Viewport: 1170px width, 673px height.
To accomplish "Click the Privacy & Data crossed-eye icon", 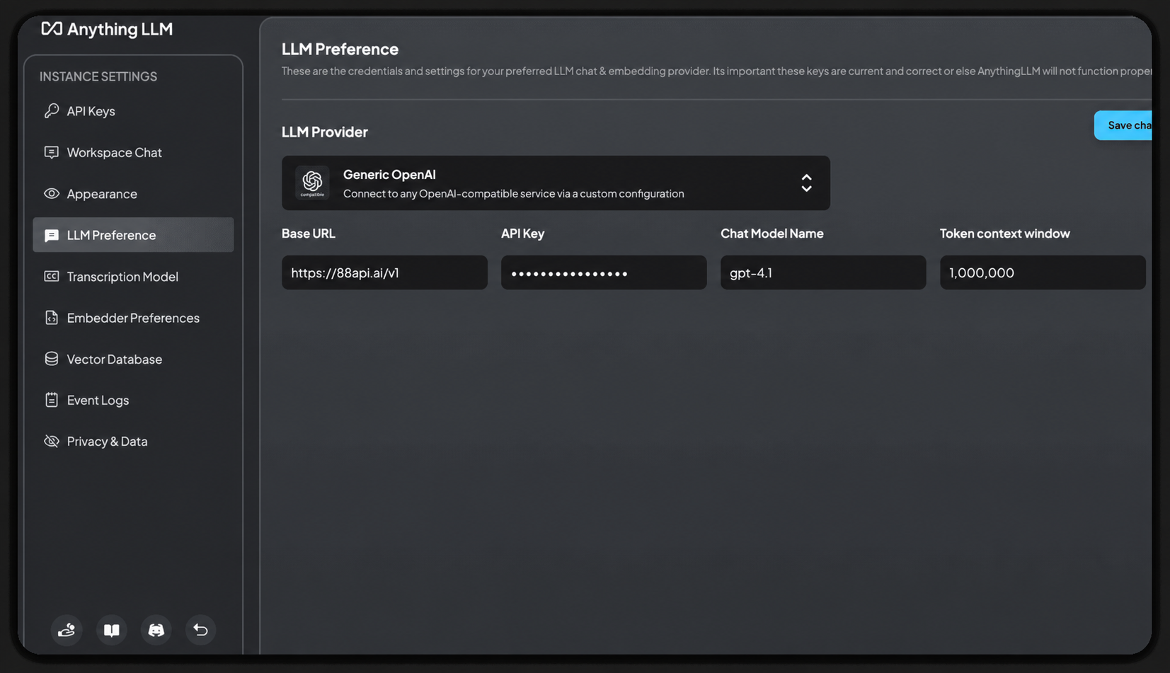I will (x=52, y=441).
